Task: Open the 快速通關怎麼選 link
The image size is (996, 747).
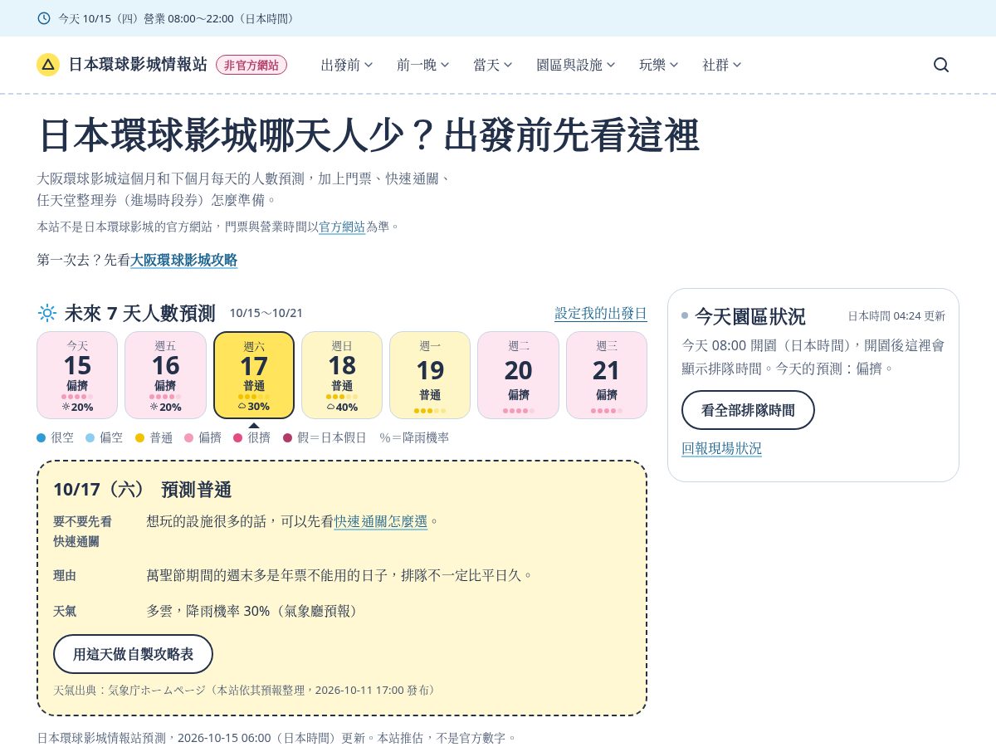Action: [x=381, y=521]
